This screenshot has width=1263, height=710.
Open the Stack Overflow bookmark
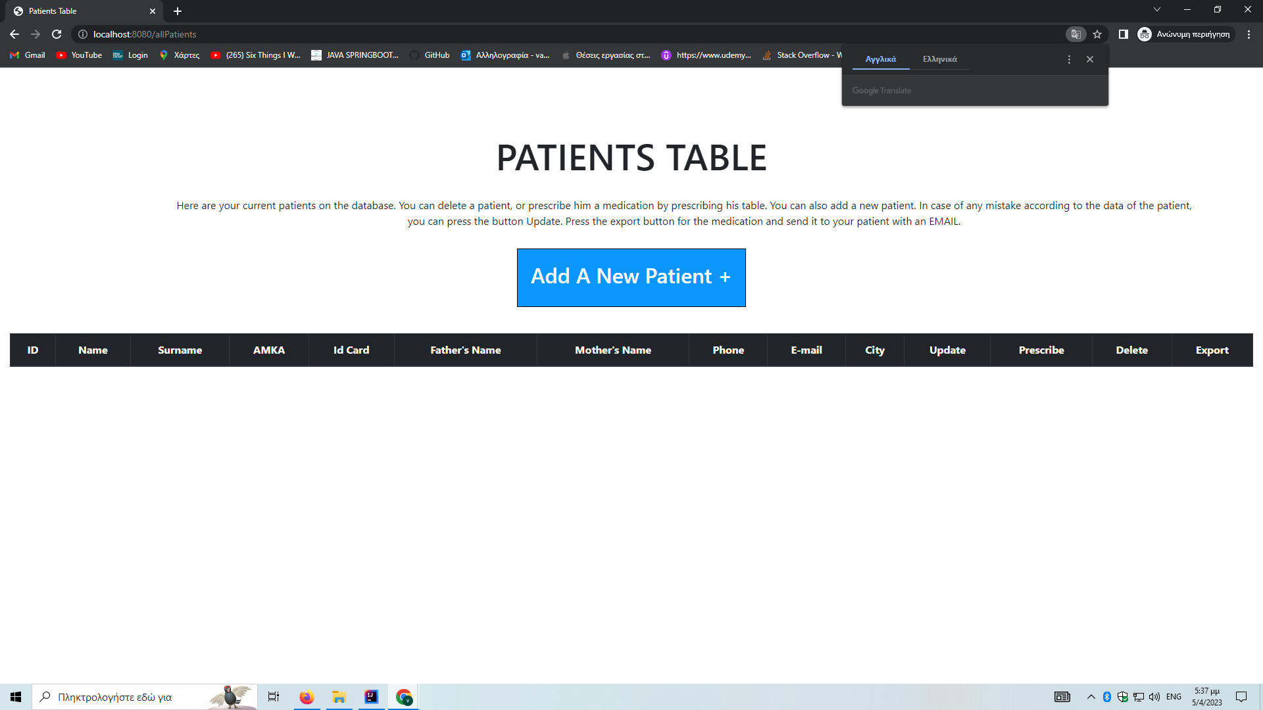tap(801, 55)
